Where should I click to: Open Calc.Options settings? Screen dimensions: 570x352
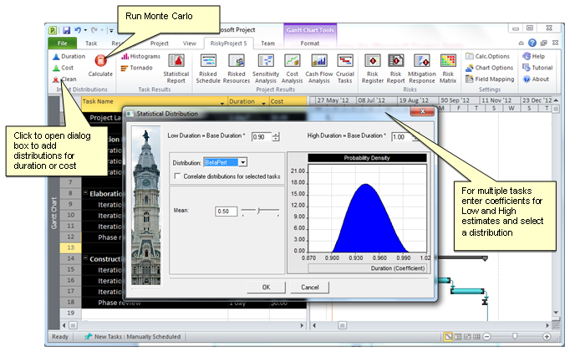(487, 56)
